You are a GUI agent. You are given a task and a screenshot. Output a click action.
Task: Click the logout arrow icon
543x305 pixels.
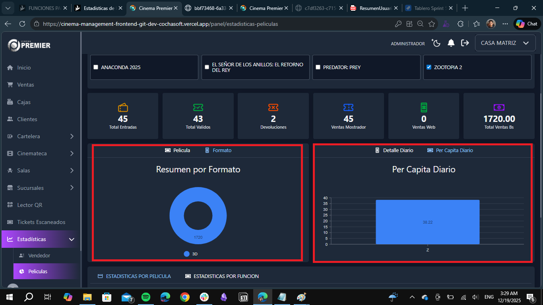coord(465,43)
